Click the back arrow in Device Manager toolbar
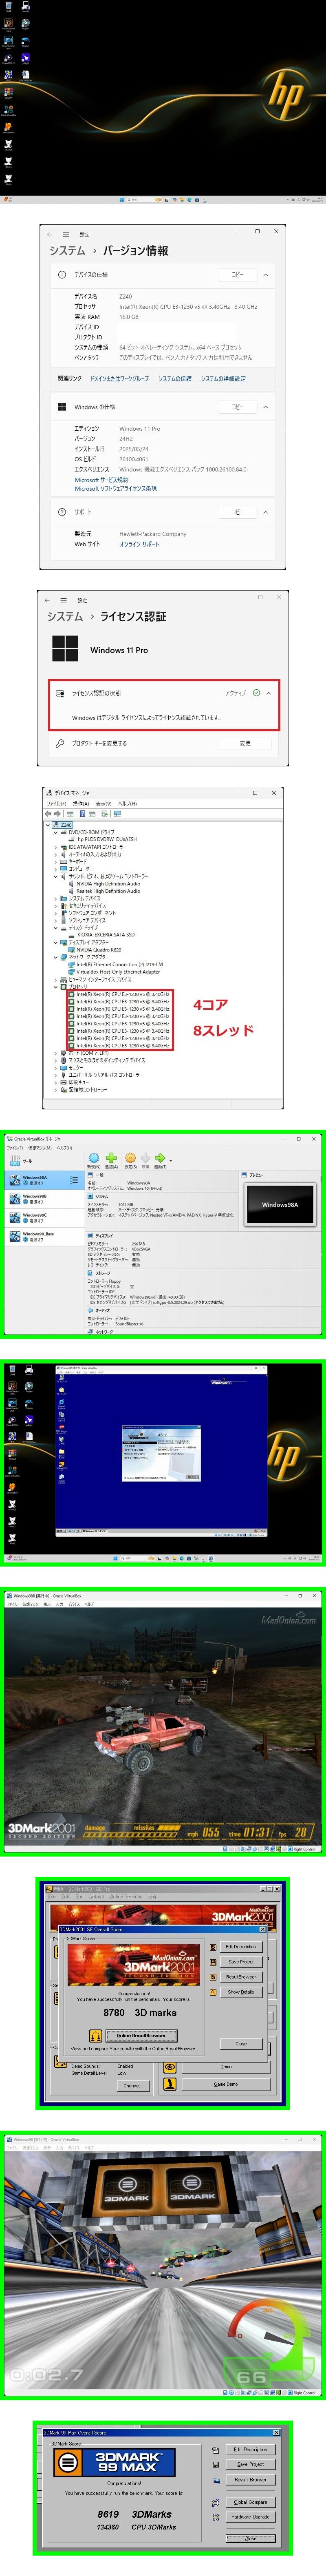Viewport: 326px width, 2576px height. [48, 814]
